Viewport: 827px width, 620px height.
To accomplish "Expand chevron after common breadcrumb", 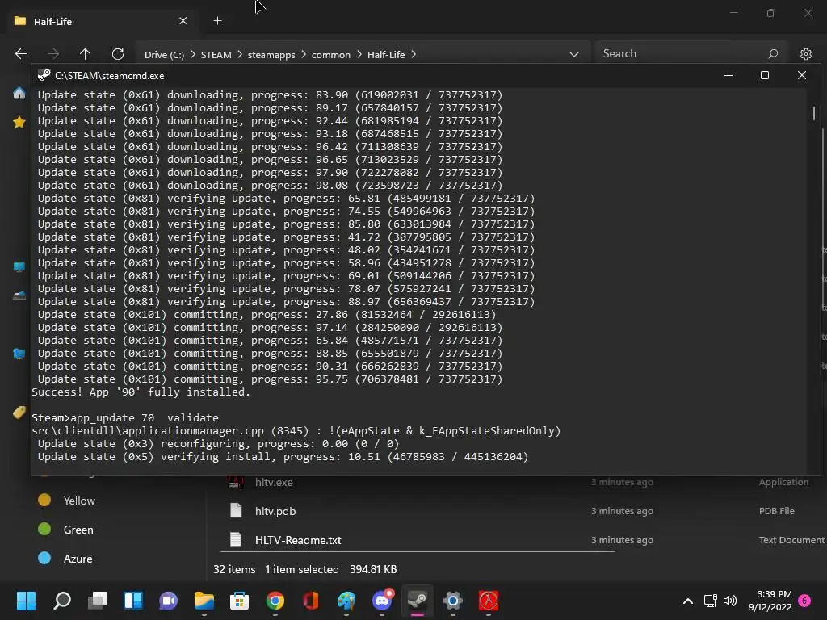I will pos(359,54).
